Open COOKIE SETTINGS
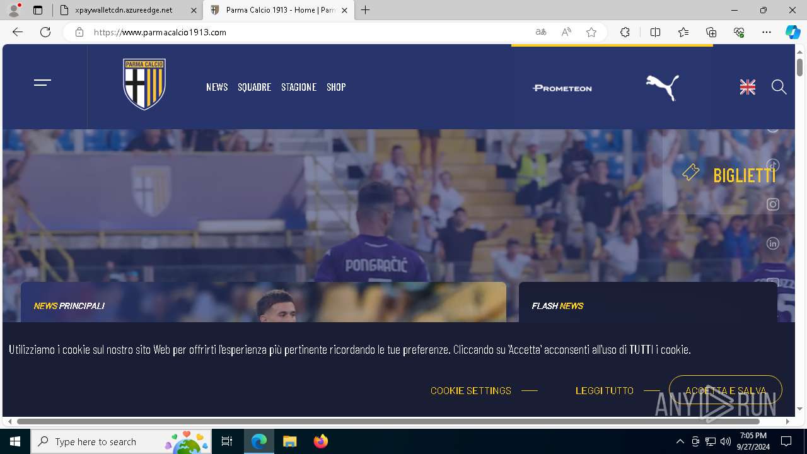The height and width of the screenshot is (454, 807). (471, 391)
